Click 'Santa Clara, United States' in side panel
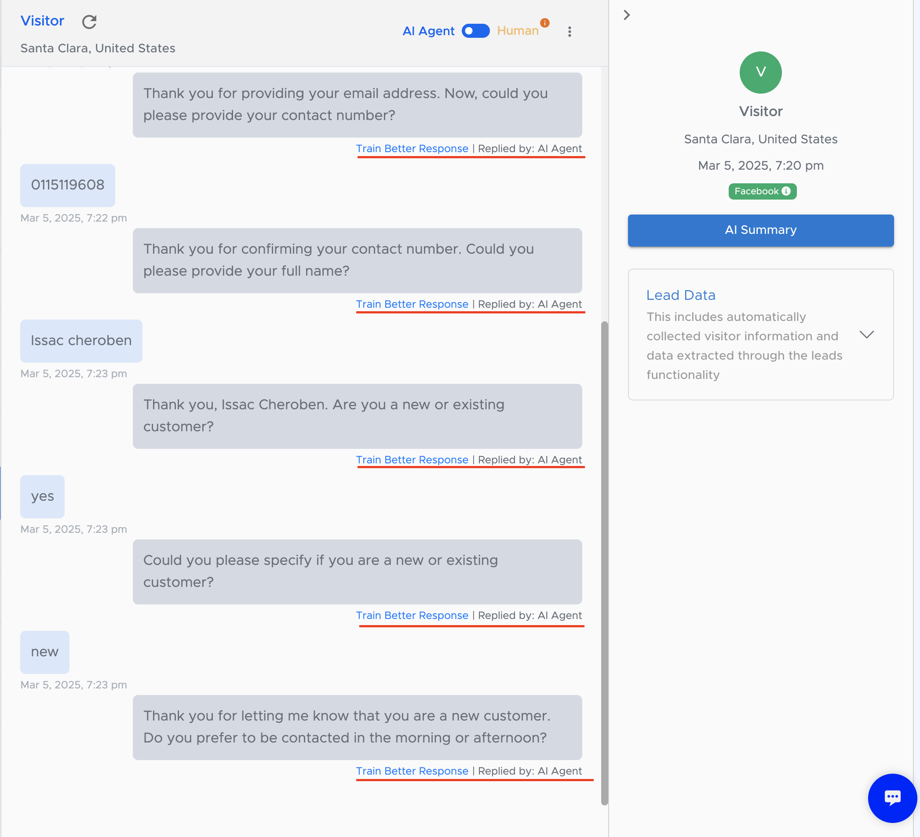920x837 pixels. [x=760, y=139]
